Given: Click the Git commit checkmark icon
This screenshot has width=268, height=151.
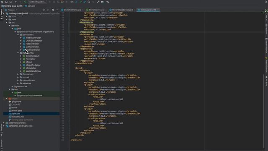Looking at the screenshot, I should (x=80, y=2).
